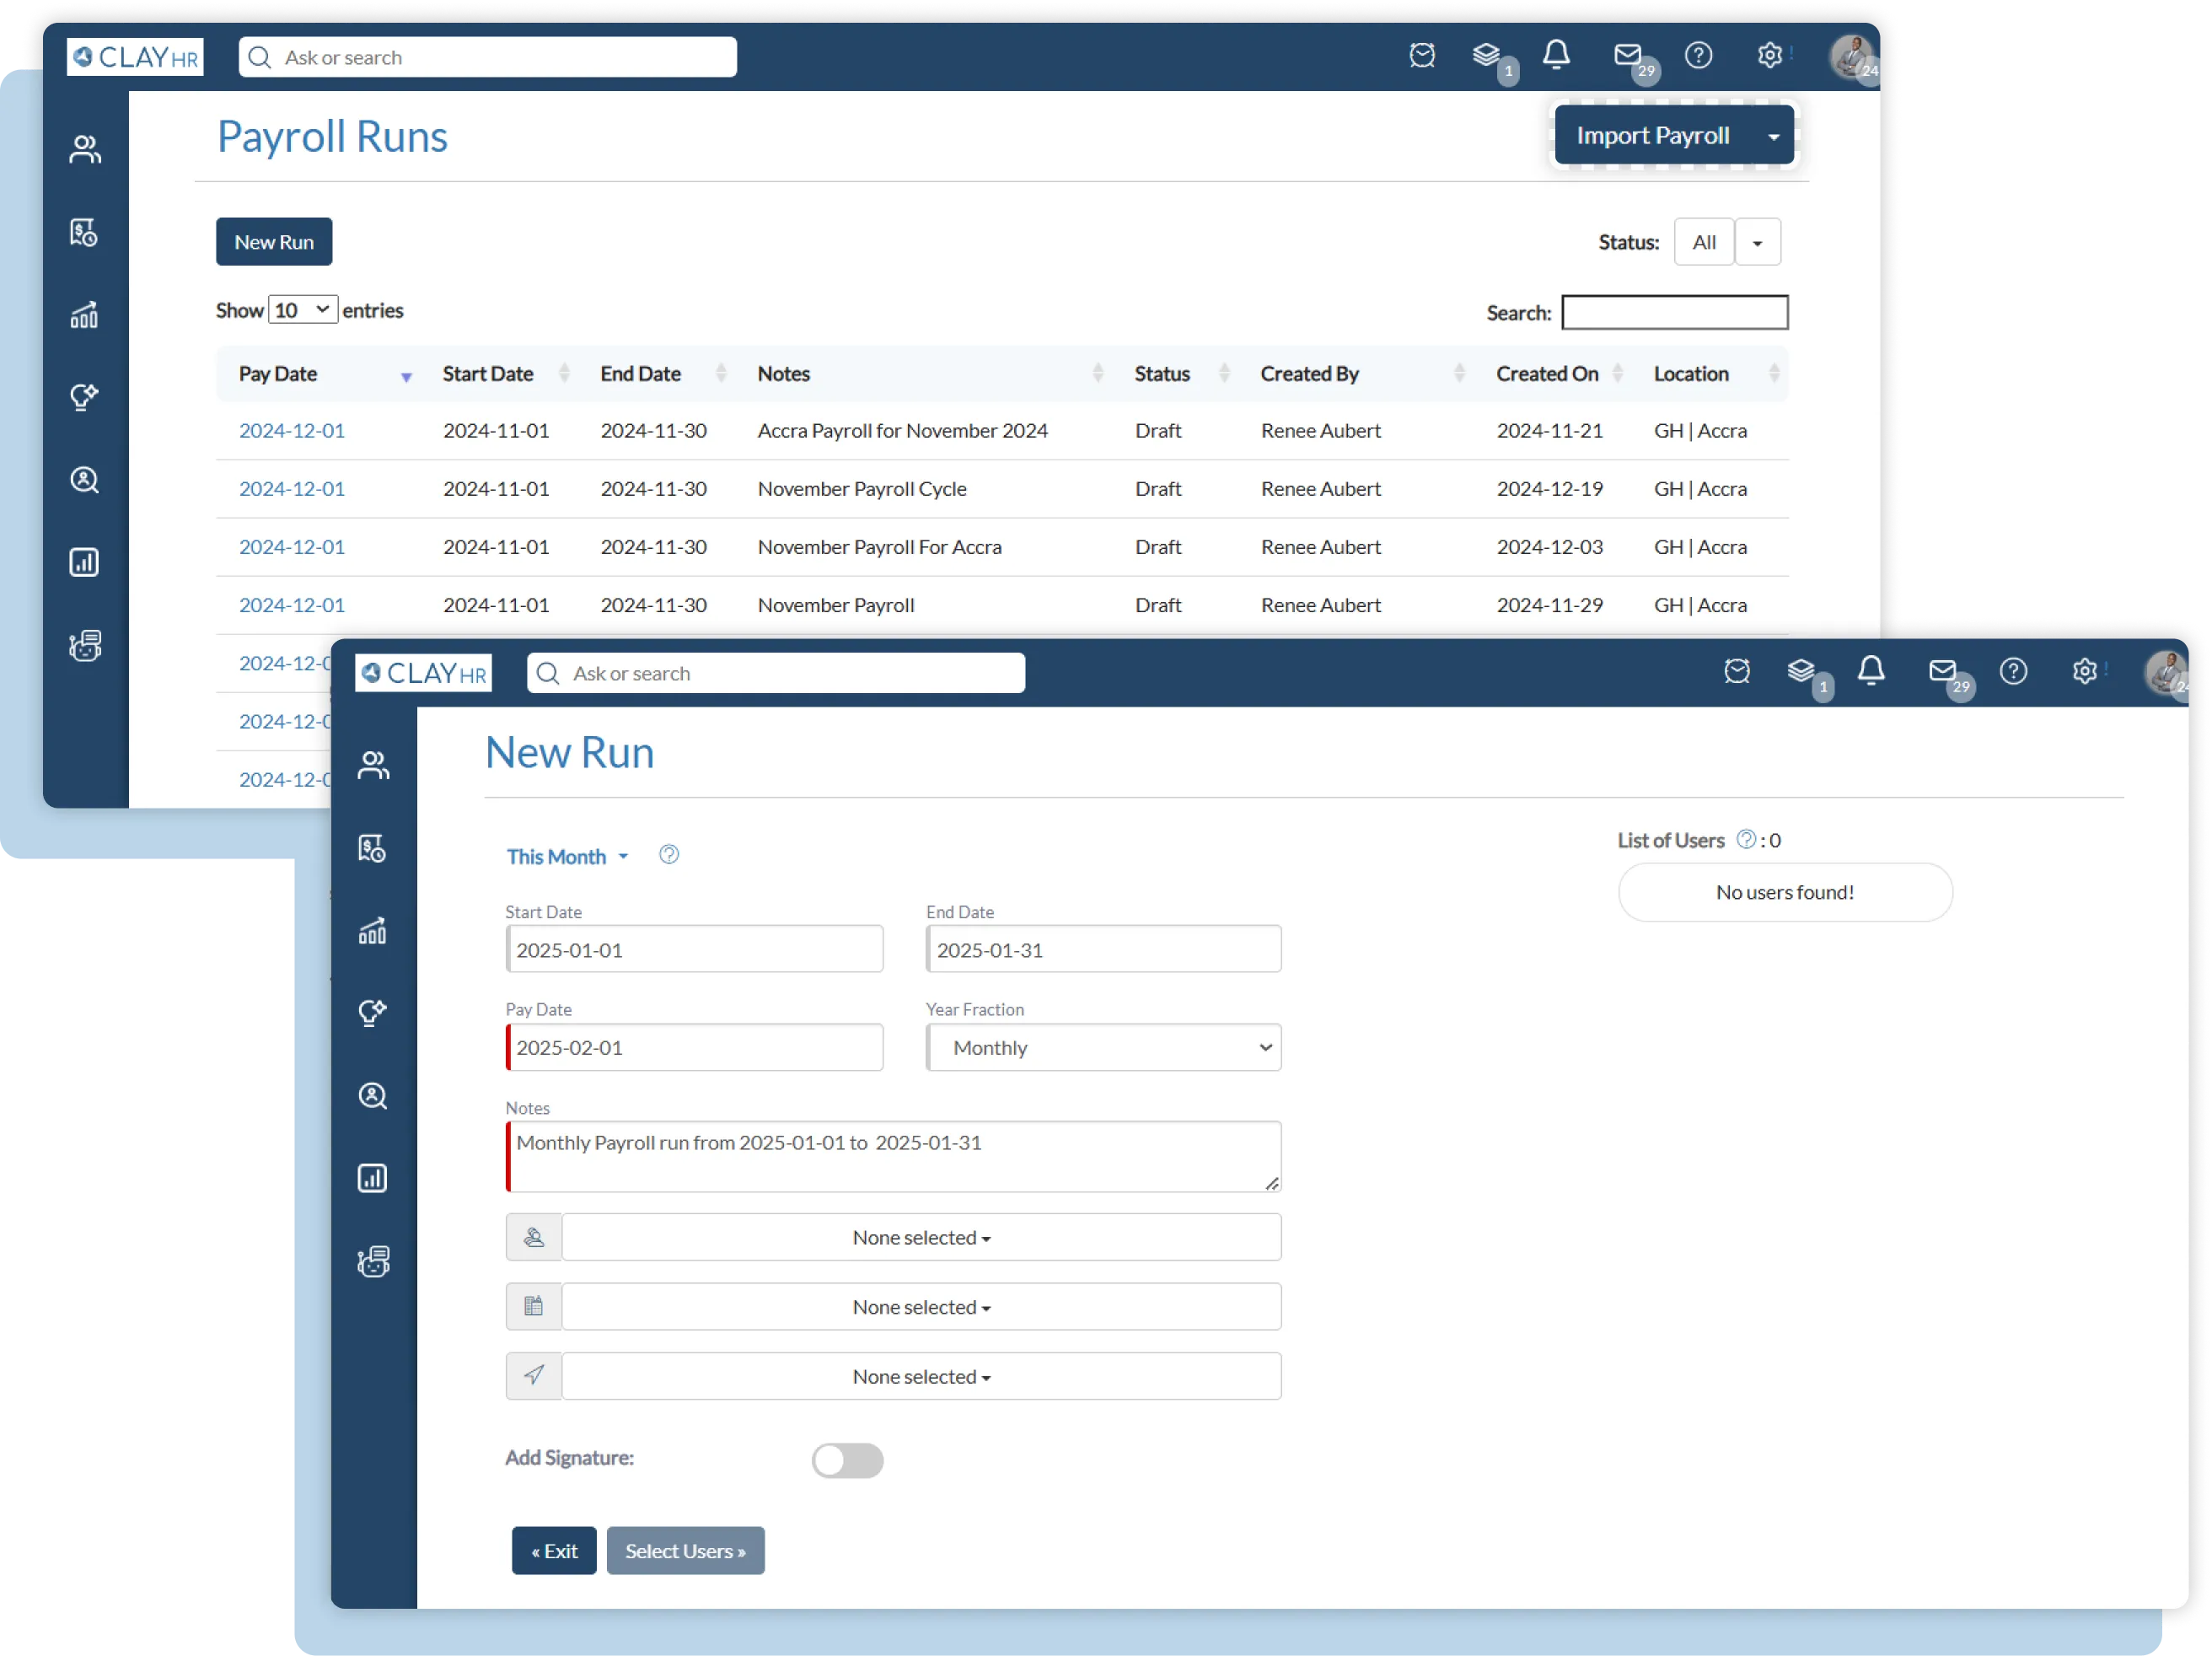Expand the This Month period dropdown
The image size is (2212, 1656).
tap(567, 857)
